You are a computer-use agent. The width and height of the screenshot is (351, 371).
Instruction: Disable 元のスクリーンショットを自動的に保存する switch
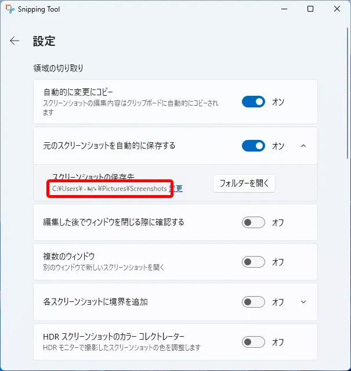254,146
